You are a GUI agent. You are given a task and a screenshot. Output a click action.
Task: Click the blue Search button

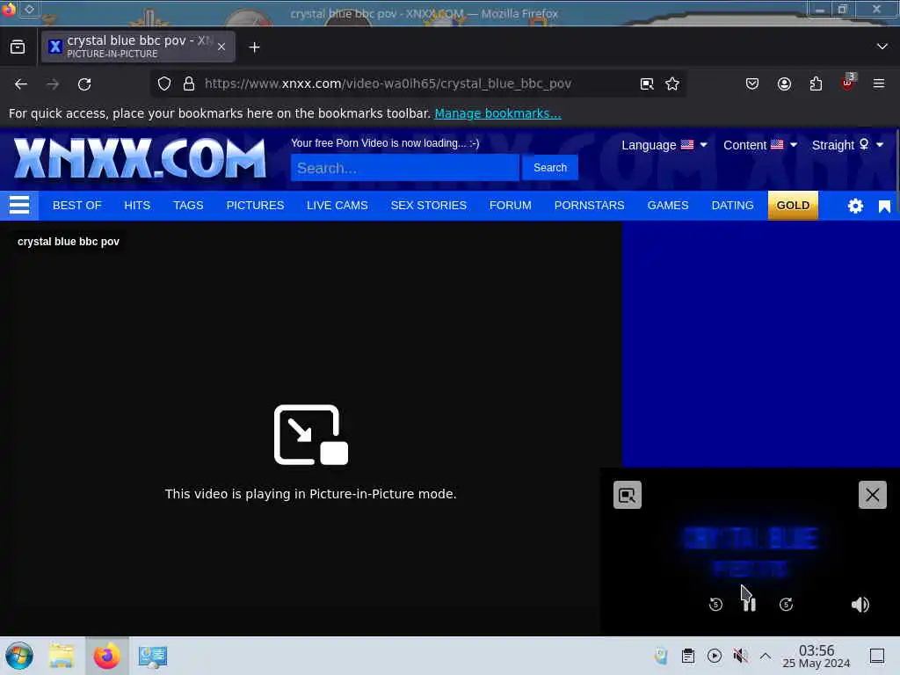pyautogui.click(x=550, y=168)
